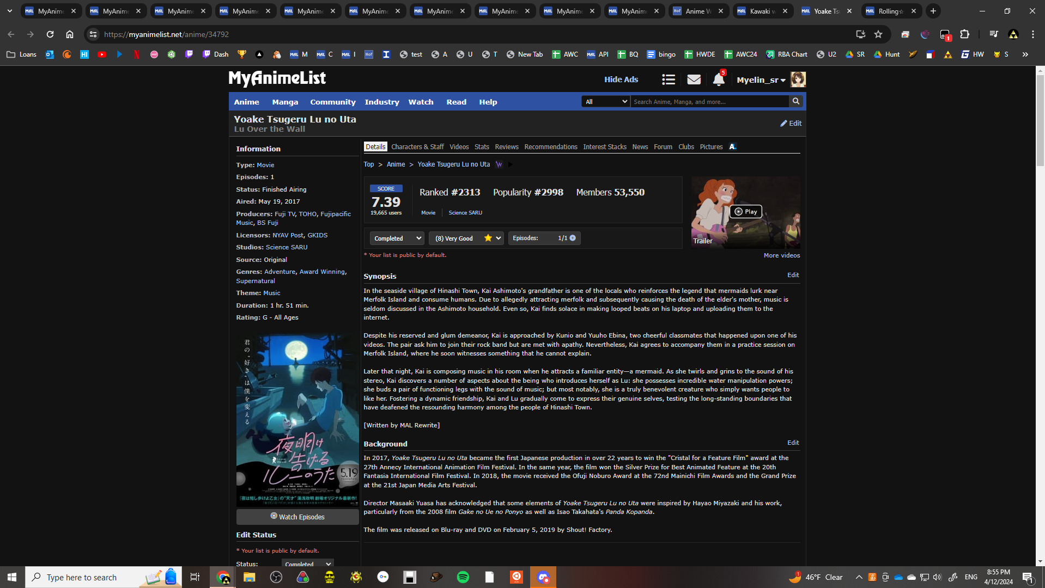Play the trailer video
The image size is (1045, 588).
[746, 212]
